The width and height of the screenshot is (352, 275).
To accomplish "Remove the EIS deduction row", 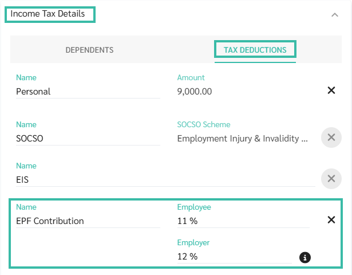I will [x=330, y=178].
